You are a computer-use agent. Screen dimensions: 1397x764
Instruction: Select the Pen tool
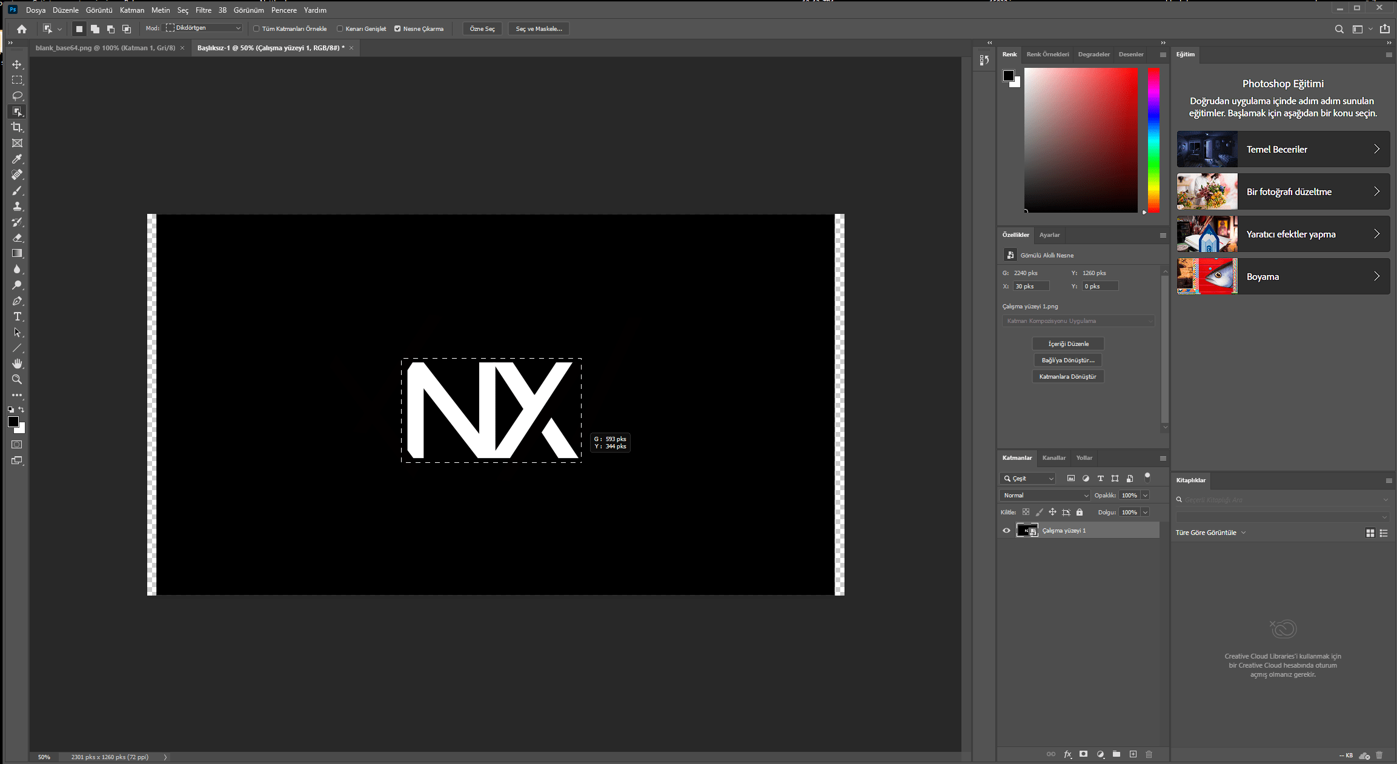point(17,301)
